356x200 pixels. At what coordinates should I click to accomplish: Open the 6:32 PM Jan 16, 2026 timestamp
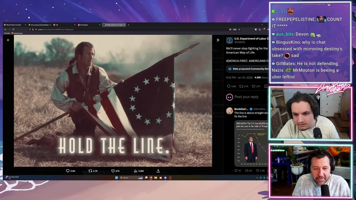239,77
